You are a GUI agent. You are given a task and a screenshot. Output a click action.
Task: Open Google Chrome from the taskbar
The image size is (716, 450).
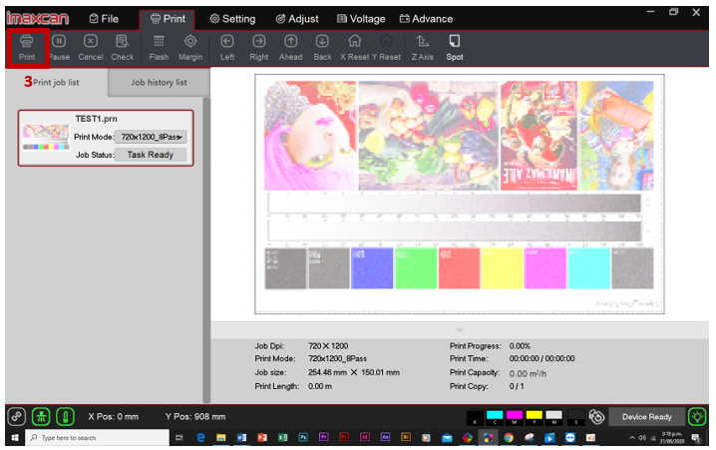pos(509,438)
